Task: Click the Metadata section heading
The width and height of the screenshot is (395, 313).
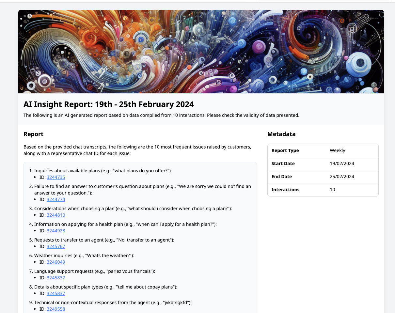Action: 281,134
